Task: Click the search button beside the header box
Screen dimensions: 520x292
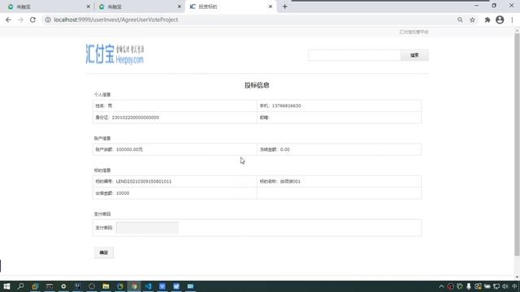Action: click(414, 55)
